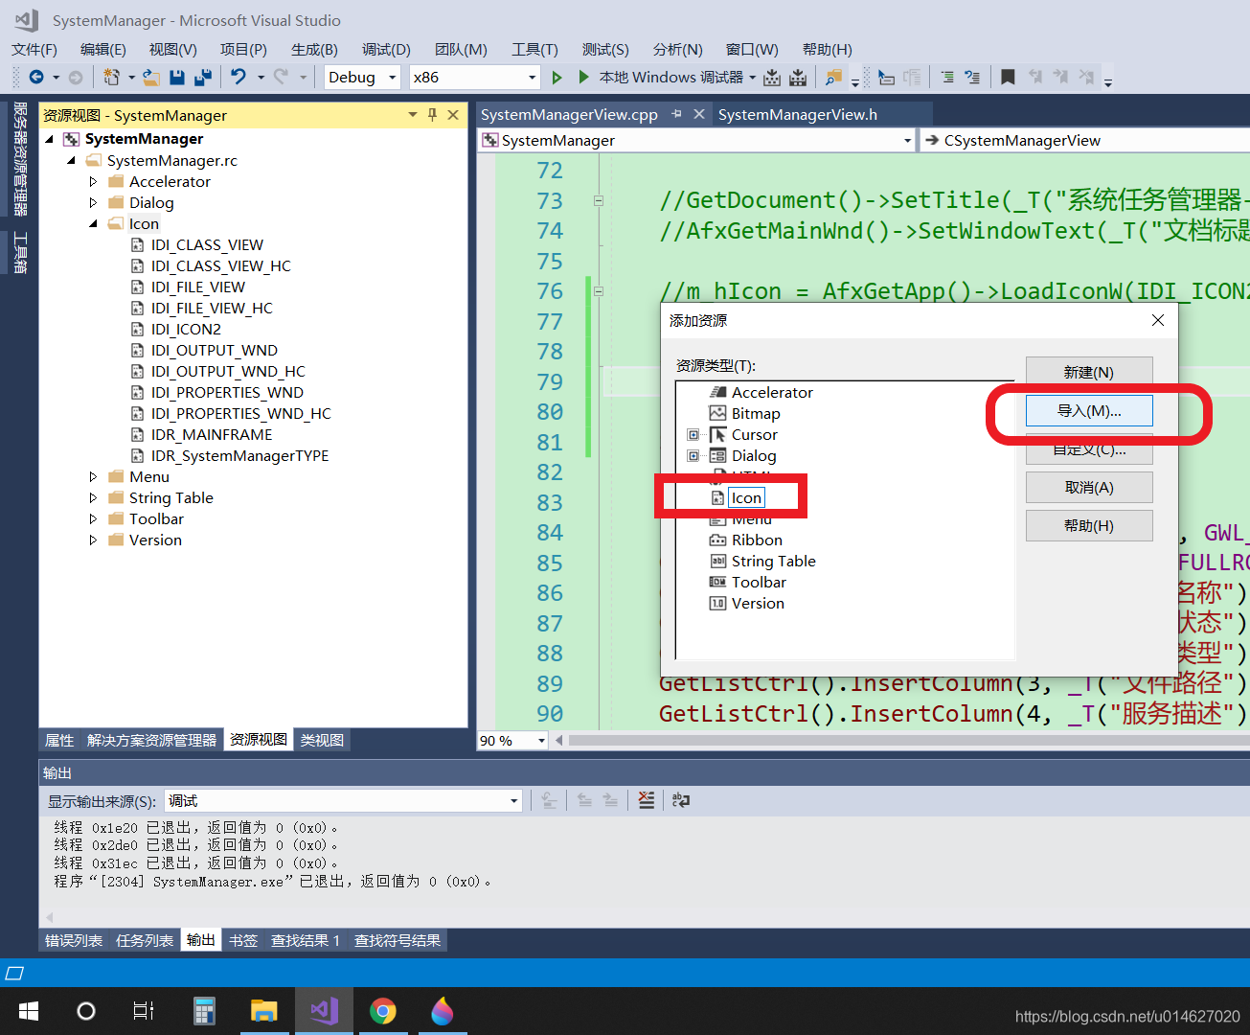Open the Output source dropdown showing 调试
The width and height of the screenshot is (1250, 1035).
[343, 801]
